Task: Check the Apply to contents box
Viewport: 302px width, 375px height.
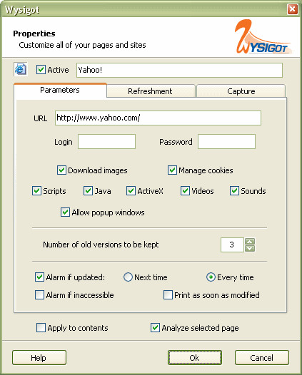Action: (41, 328)
